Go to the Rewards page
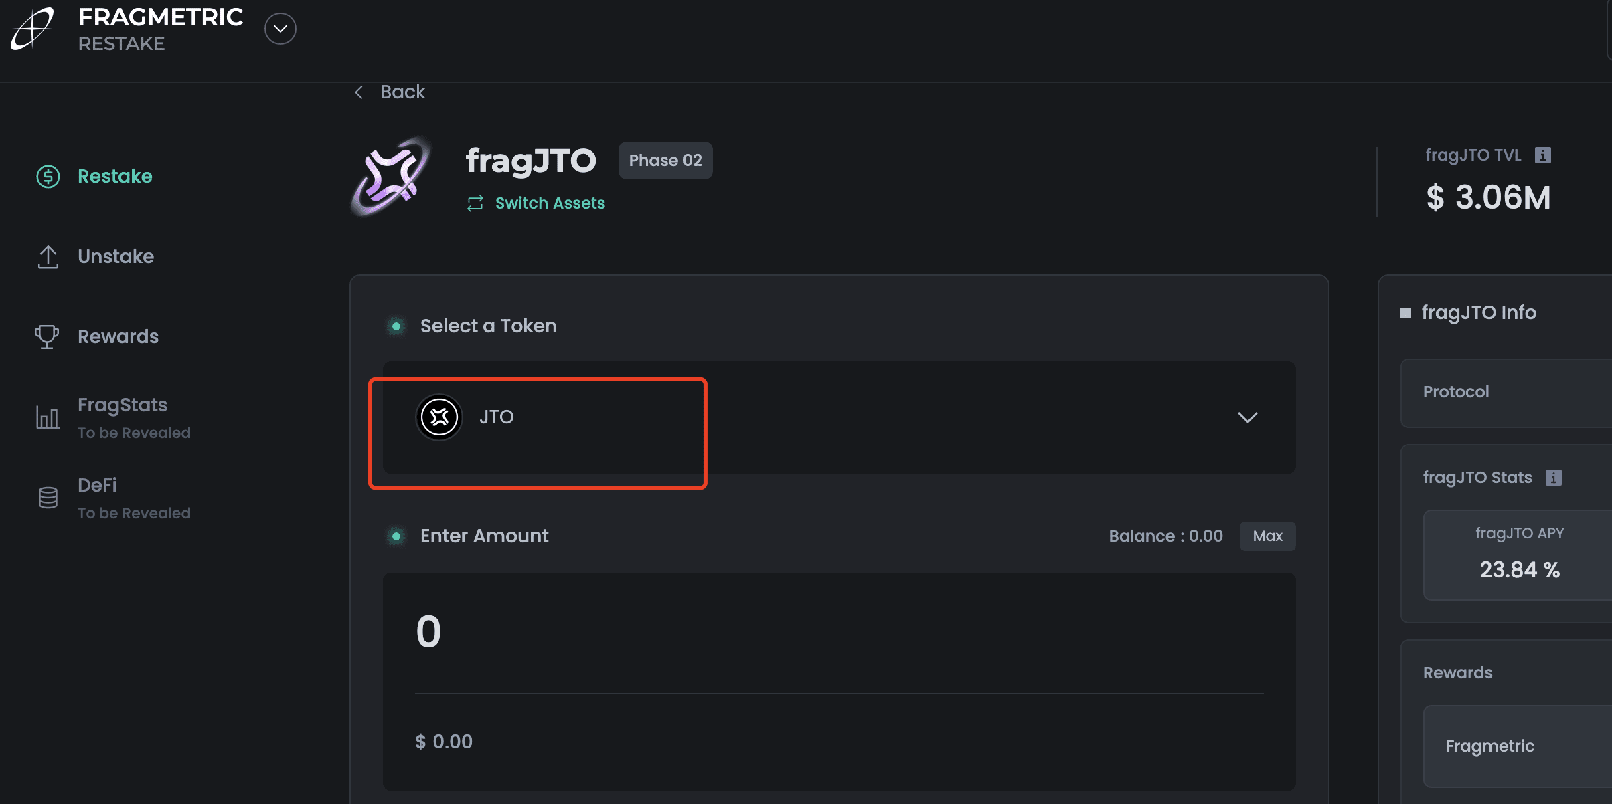This screenshot has height=804, width=1612. tap(118, 337)
